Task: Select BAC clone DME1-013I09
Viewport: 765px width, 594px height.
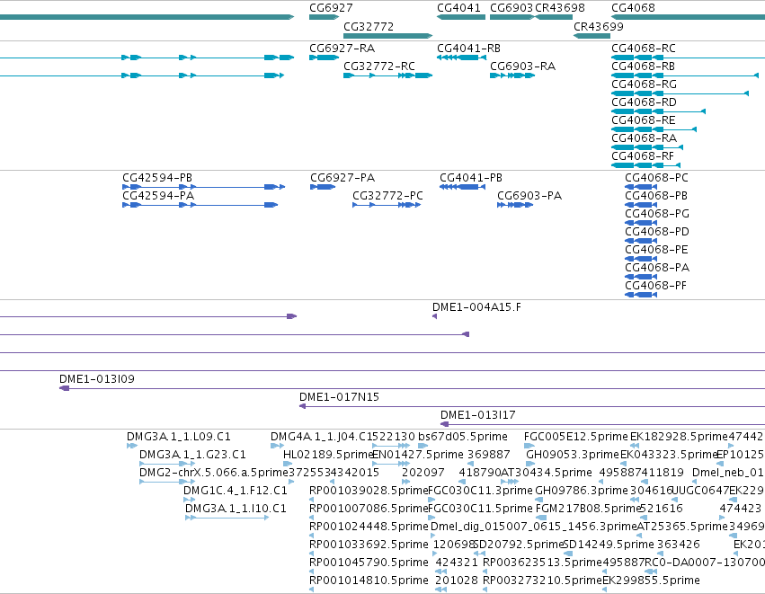Action: pos(96,379)
